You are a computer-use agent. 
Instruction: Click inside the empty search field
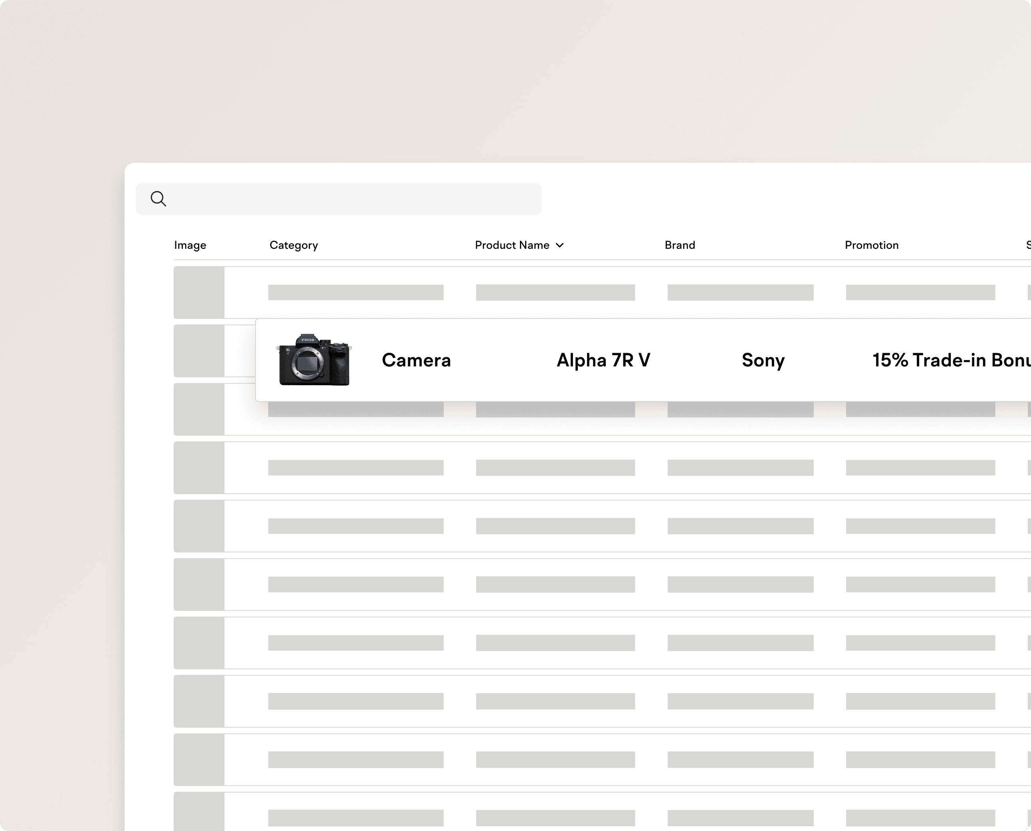point(354,199)
